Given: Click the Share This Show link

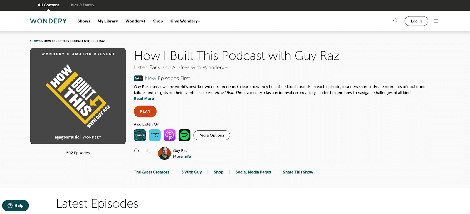Looking at the screenshot, I should coord(298,172).
